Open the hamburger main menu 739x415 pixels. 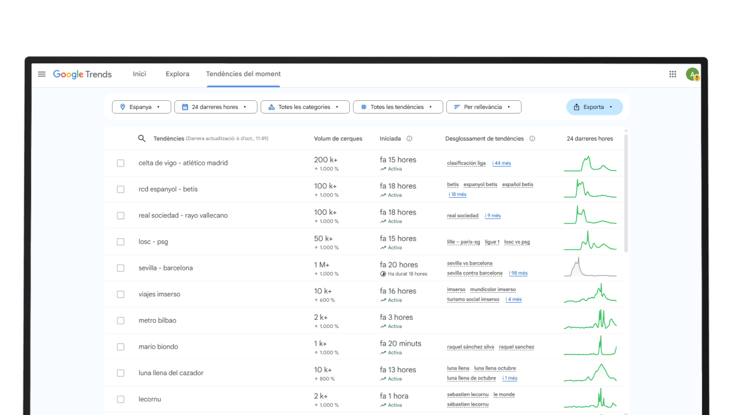click(x=42, y=74)
